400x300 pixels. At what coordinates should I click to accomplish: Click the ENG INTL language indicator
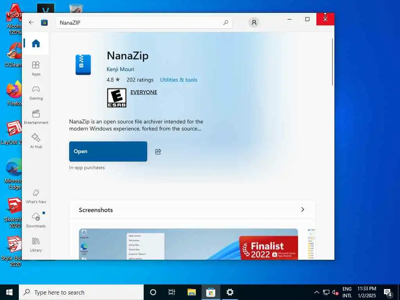coord(347,292)
